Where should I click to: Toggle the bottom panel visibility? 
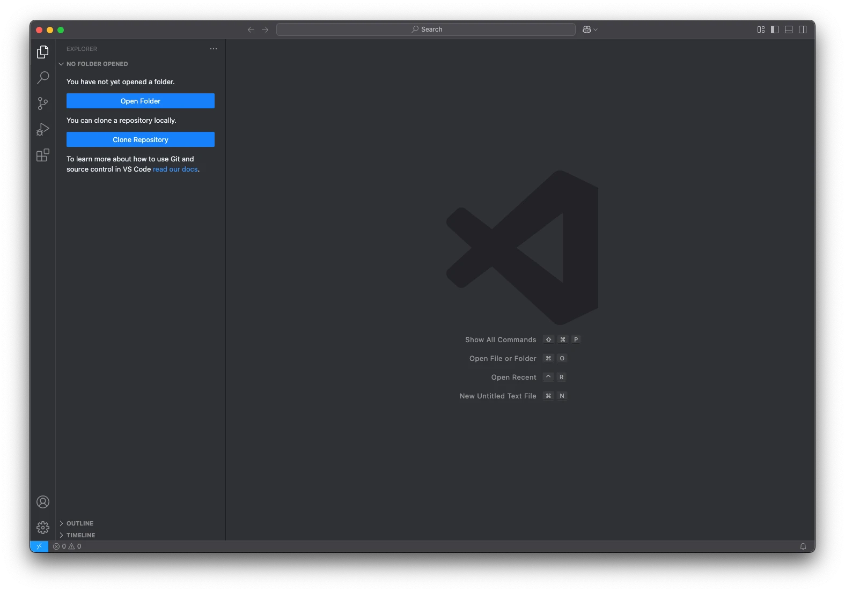(x=789, y=29)
